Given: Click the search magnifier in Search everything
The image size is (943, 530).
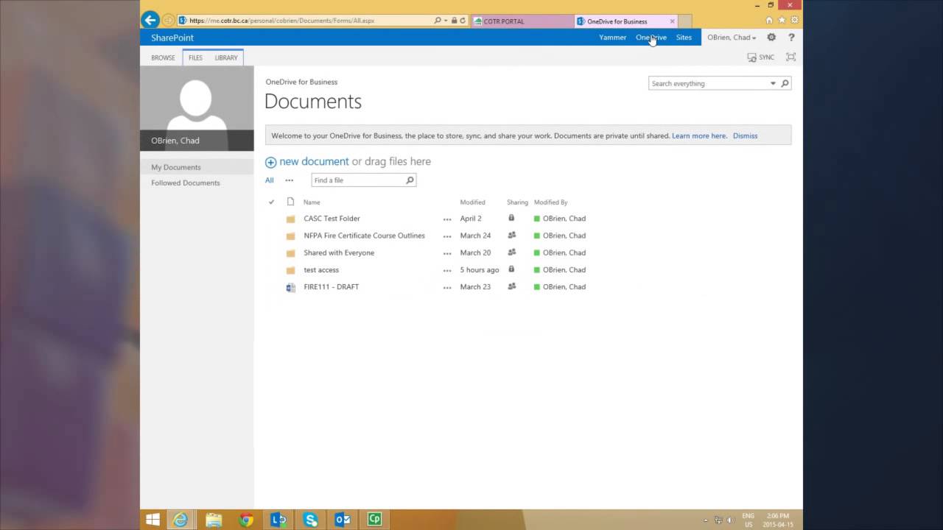Looking at the screenshot, I should 785,84.
